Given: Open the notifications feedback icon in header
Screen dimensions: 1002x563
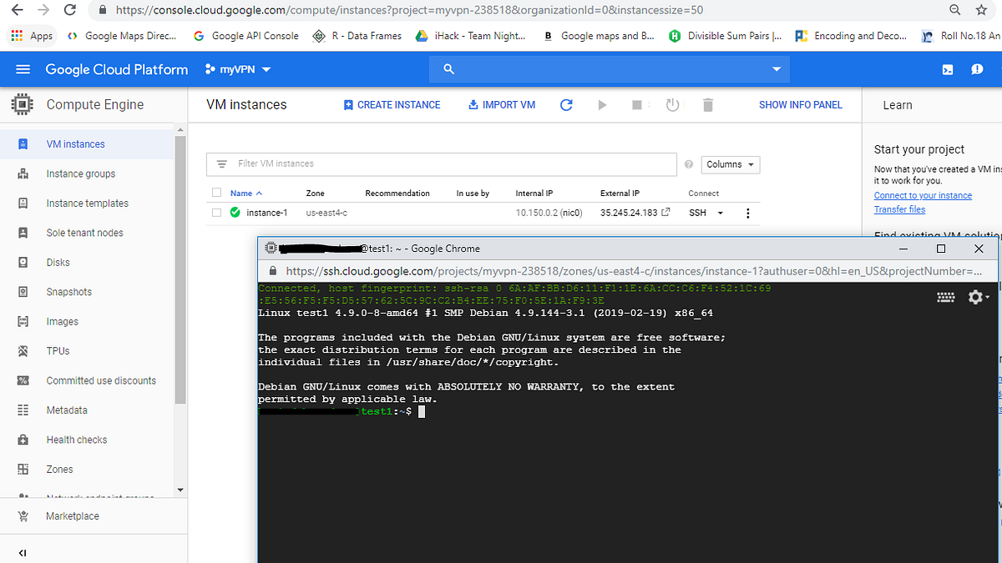Looking at the screenshot, I should (x=977, y=70).
